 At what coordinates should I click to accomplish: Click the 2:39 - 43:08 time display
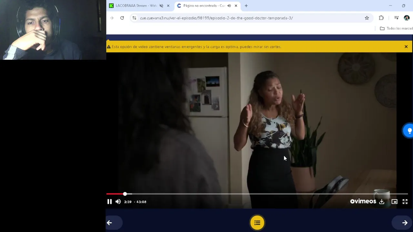(x=135, y=202)
